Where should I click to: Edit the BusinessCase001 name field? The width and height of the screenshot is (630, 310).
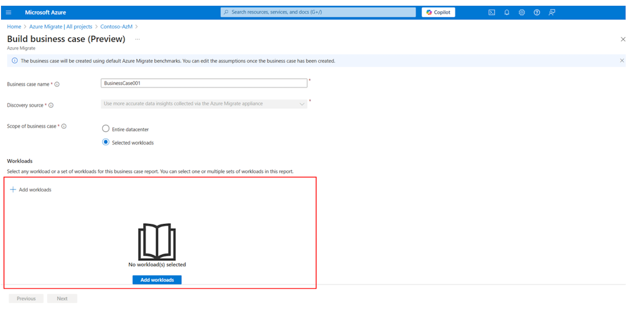coord(204,83)
